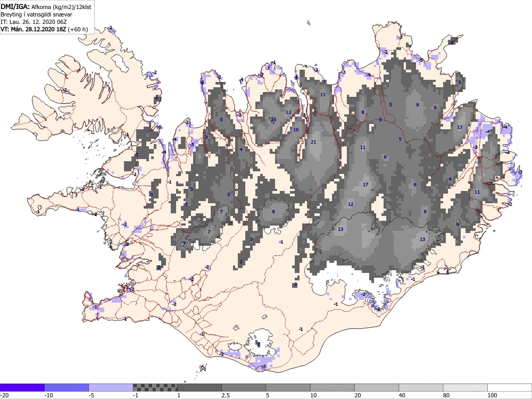Click the 'Breyting í vatnsgildi snævar' text

point(36,14)
